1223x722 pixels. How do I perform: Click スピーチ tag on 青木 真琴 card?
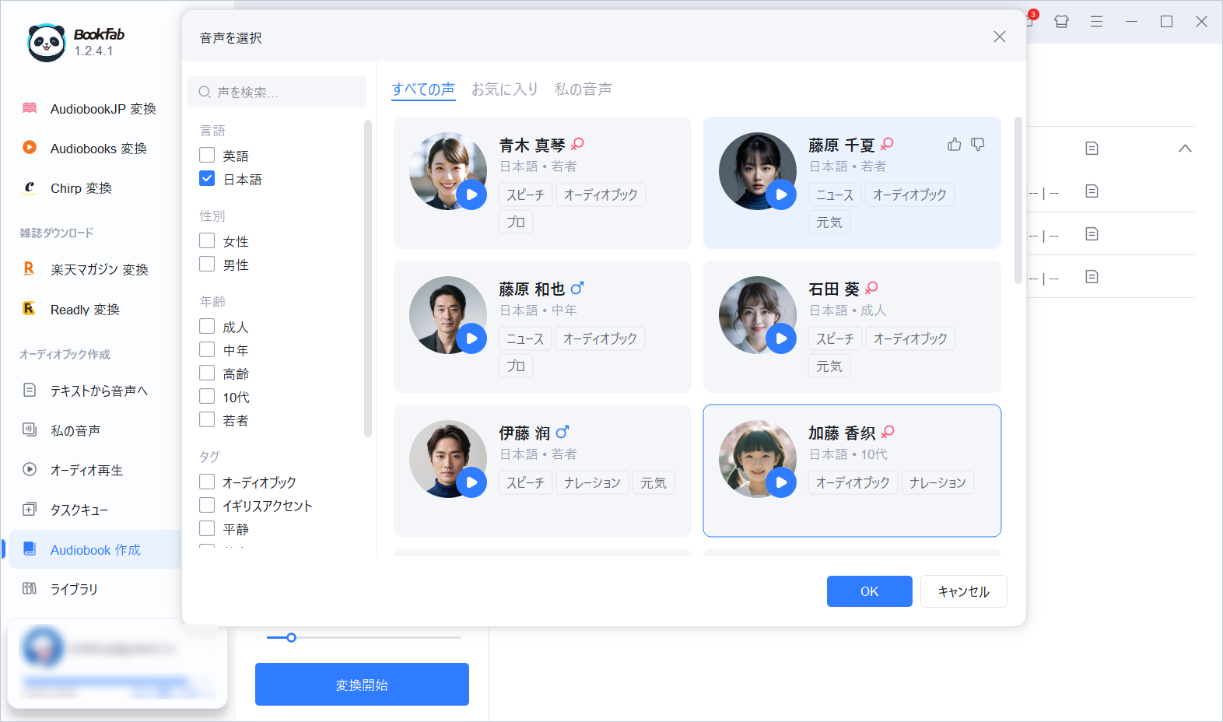click(525, 195)
